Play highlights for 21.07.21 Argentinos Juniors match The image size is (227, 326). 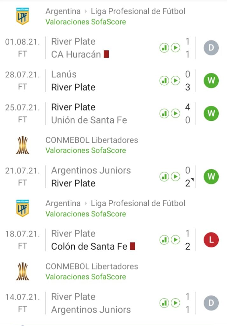tap(175, 177)
